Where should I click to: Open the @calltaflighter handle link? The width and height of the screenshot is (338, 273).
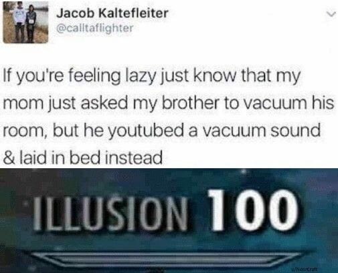pyautogui.click(x=95, y=28)
